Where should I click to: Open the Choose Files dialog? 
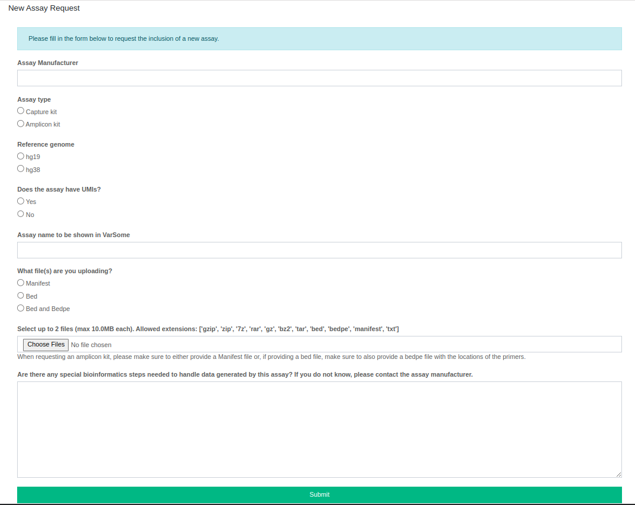tap(46, 345)
